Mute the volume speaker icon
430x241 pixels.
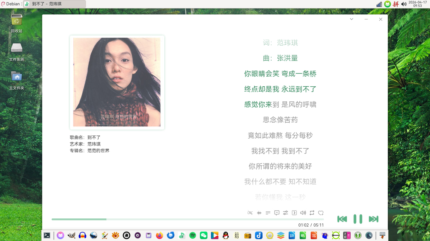click(303, 213)
